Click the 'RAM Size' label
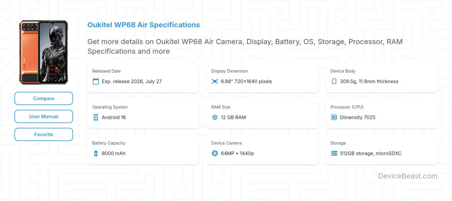This screenshot has height=201, width=452. click(x=220, y=107)
